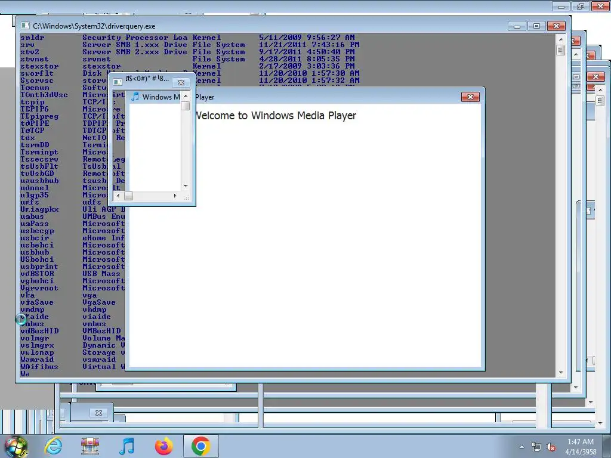This screenshot has width=611, height=458.
Task: Select 'stexstor' in the module column
Action: 39,66
